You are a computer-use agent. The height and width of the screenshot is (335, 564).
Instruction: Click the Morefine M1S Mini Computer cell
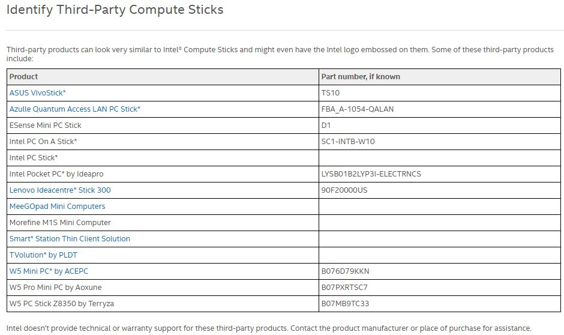[60, 223]
